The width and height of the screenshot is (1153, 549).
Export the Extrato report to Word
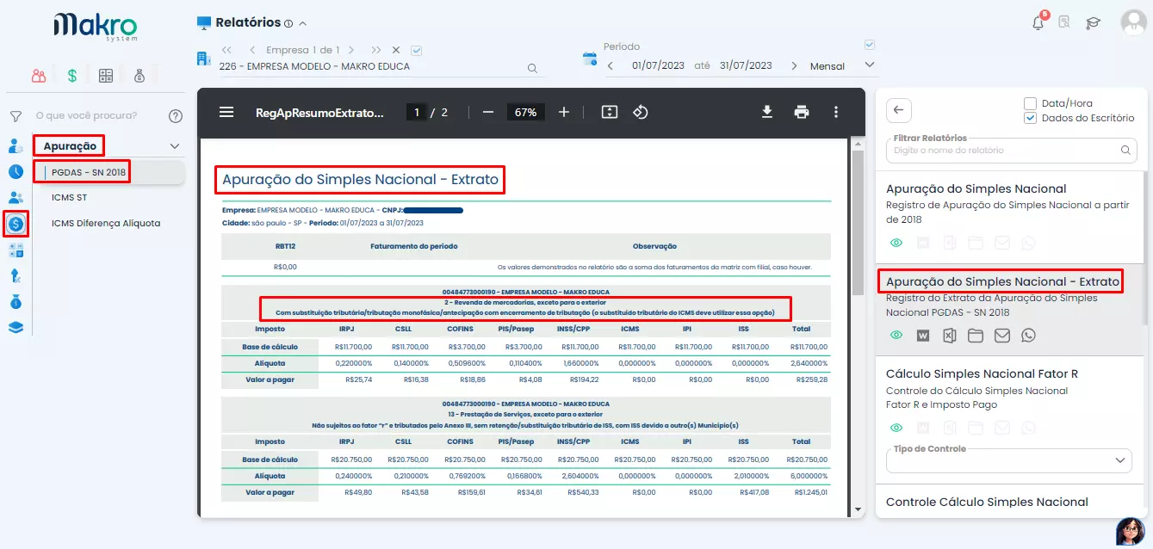[923, 336]
